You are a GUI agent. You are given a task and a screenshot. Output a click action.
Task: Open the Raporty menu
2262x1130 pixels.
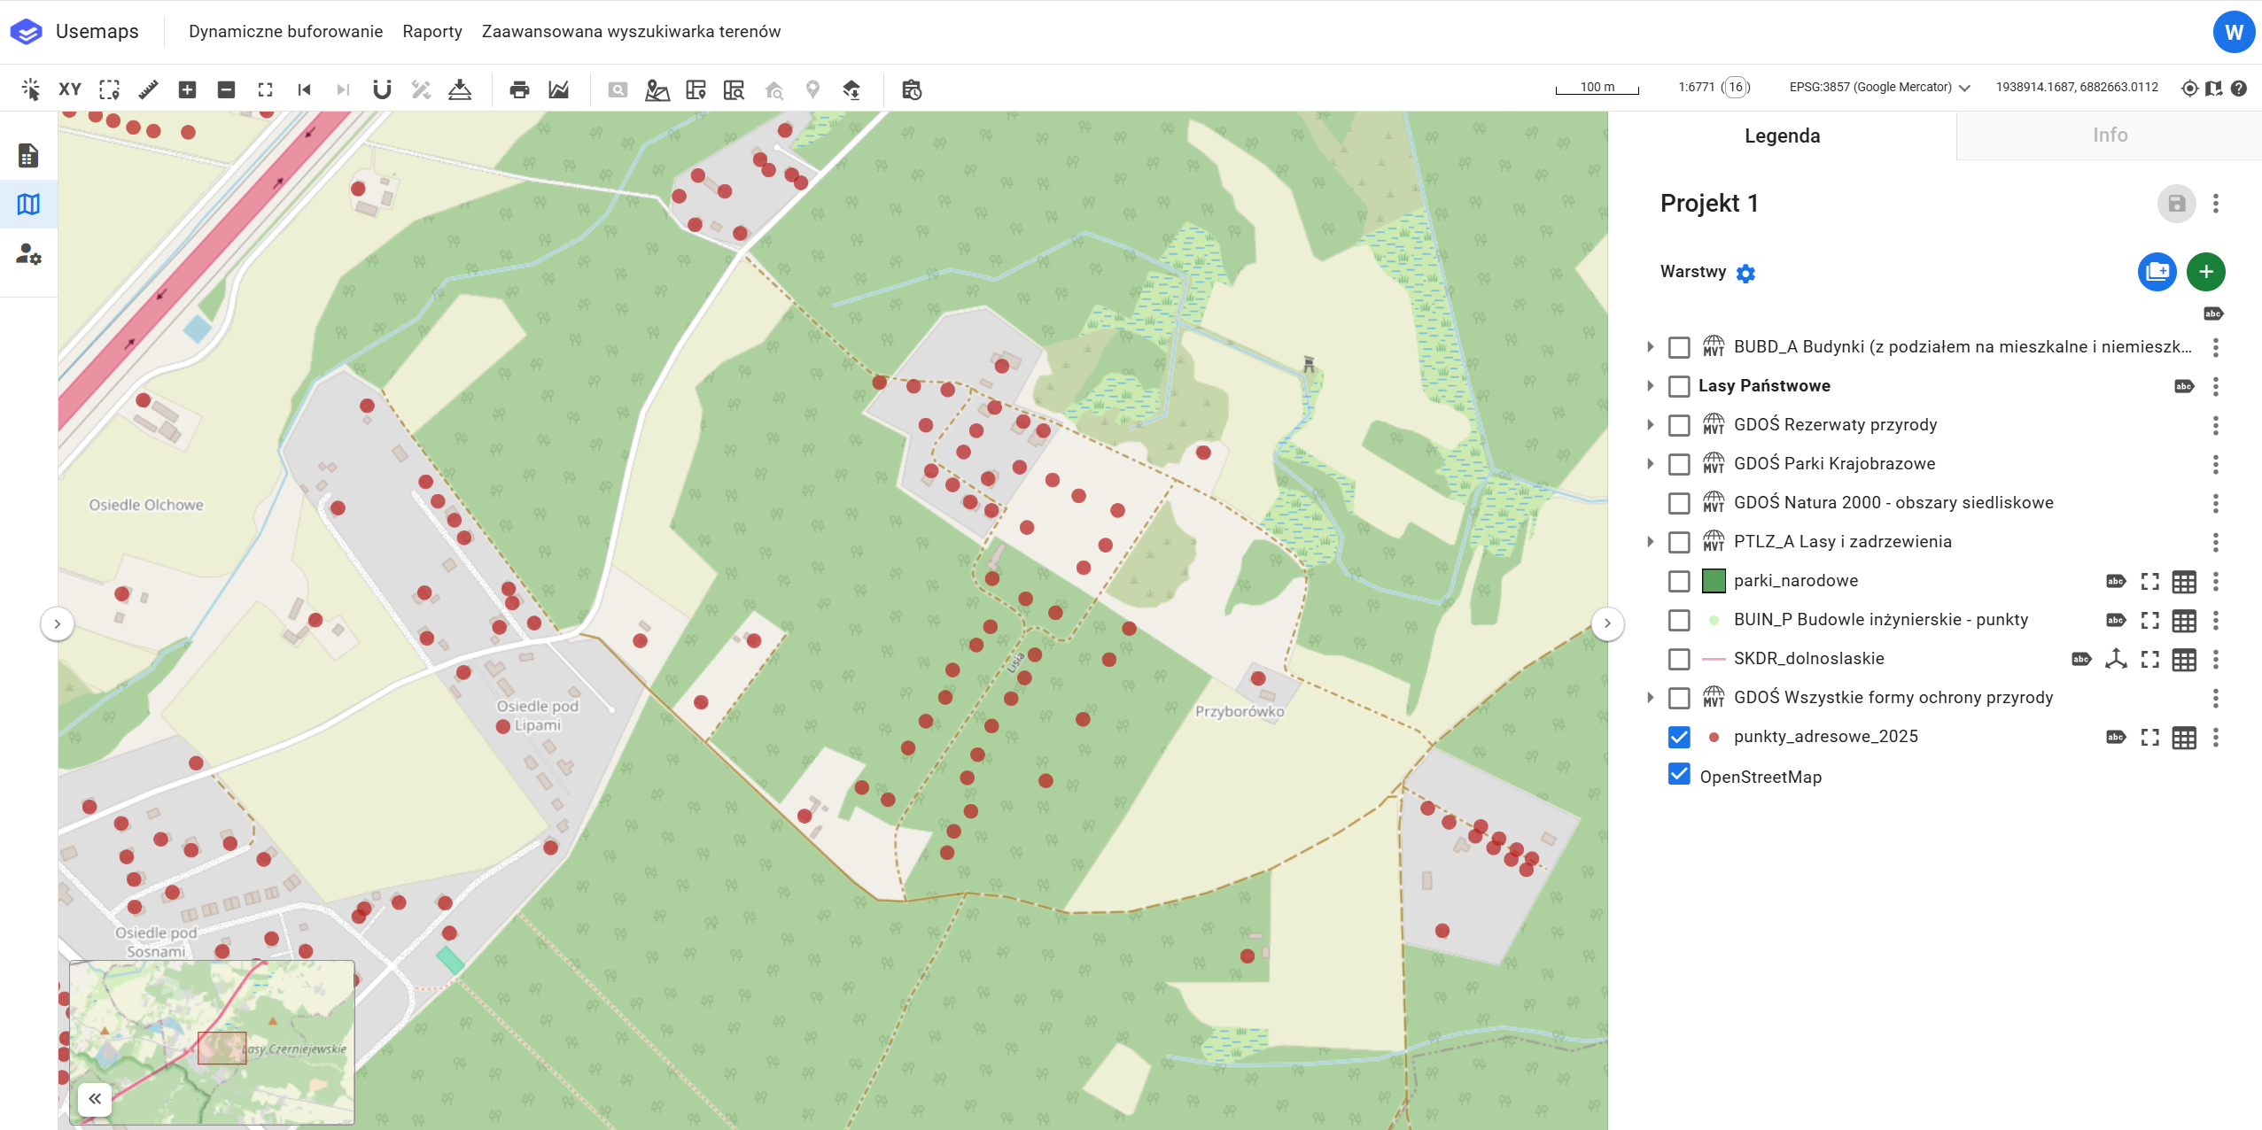431,32
